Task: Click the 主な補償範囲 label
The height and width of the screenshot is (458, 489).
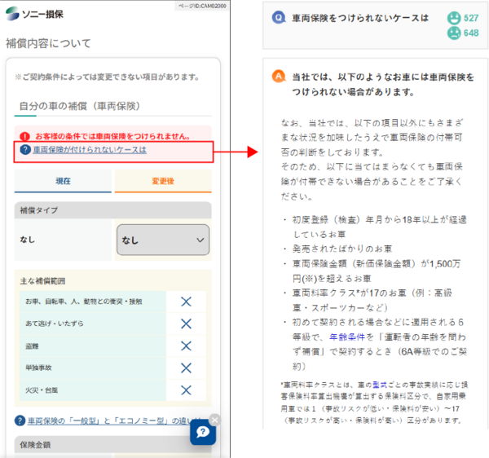Action: point(42,281)
